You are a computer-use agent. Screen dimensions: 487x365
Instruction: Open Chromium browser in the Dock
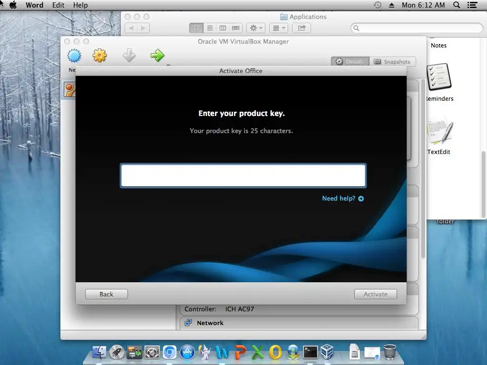[x=170, y=352]
